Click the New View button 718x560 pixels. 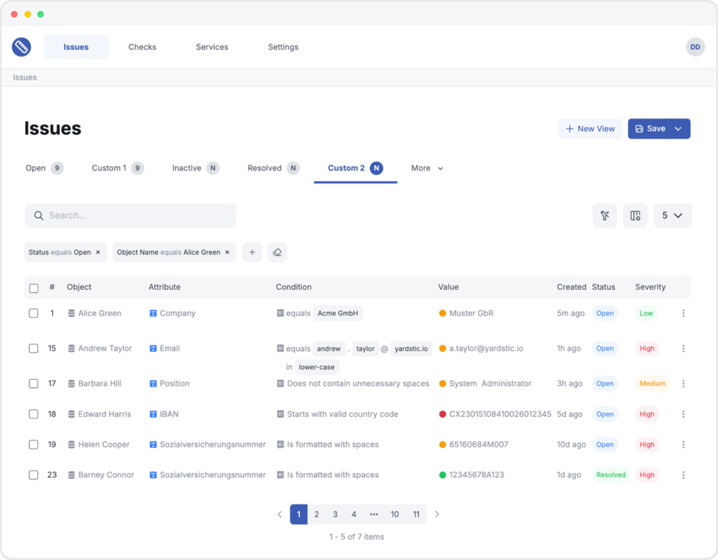pos(590,129)
